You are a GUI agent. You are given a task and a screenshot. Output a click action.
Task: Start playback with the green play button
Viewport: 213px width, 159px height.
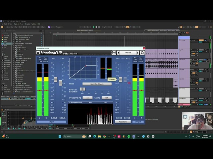click(94, 27)
